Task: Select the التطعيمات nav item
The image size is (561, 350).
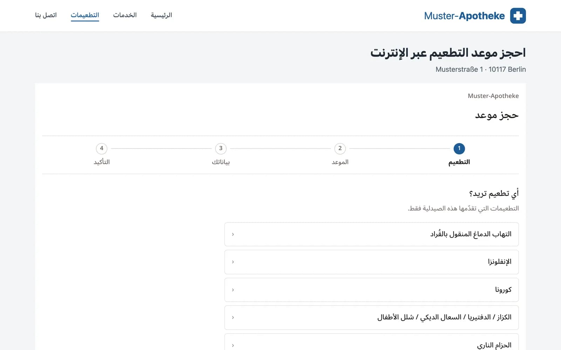Action: [85, 15]
